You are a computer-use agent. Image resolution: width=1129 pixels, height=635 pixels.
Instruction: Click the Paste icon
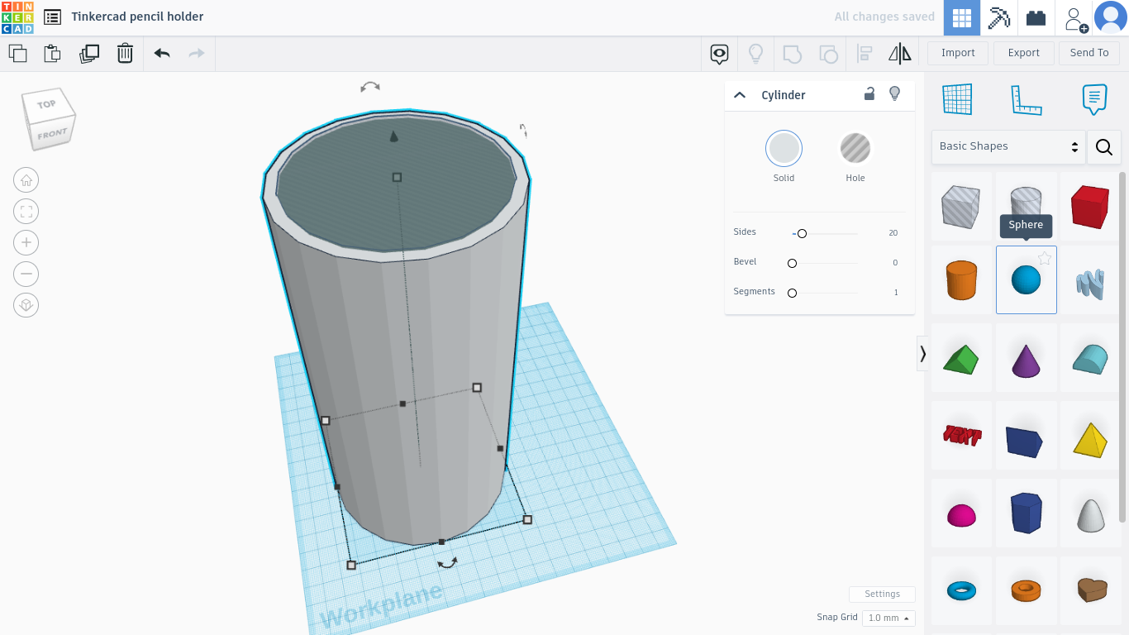(x=52, y=52)
